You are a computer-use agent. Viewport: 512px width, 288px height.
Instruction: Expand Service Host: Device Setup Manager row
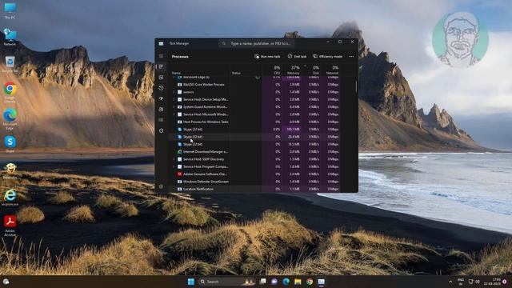tap(174, 99)
